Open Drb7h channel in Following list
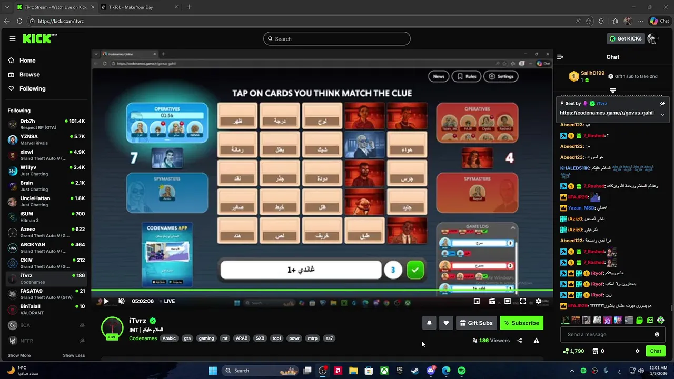Screen dimensions: 674x379 pyautogui.click(x=46, y=124)
